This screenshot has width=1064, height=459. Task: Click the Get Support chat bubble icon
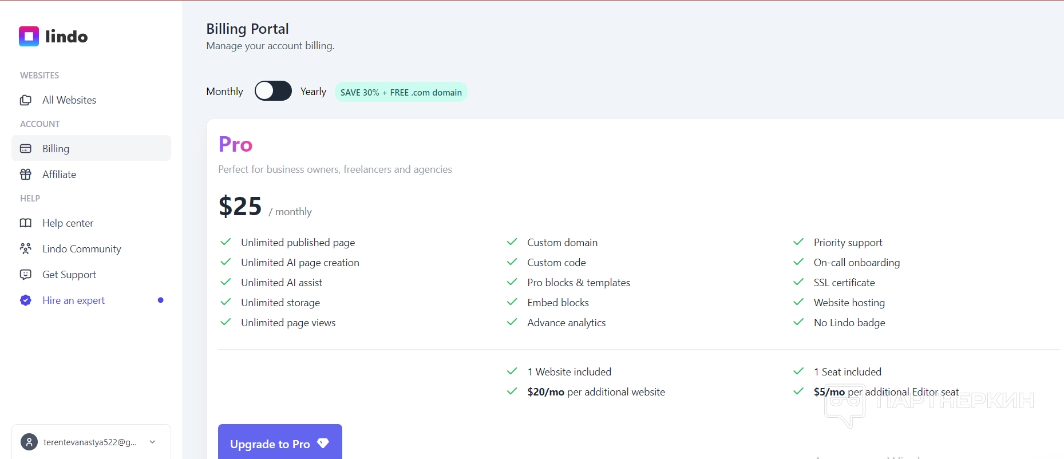coord(26,275)
